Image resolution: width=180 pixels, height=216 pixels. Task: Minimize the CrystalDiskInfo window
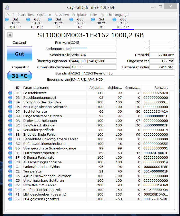click(x=153, y=7)
